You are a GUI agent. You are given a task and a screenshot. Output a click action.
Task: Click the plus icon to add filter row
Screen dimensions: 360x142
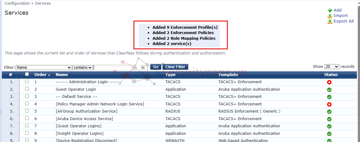click(x=143, y=67)
